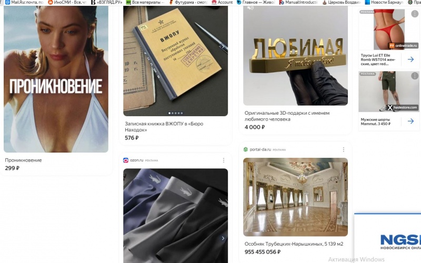Show next image in ozon.ru underwear carousel
This screenshot has width=421, height=263.
pos(223,238)
